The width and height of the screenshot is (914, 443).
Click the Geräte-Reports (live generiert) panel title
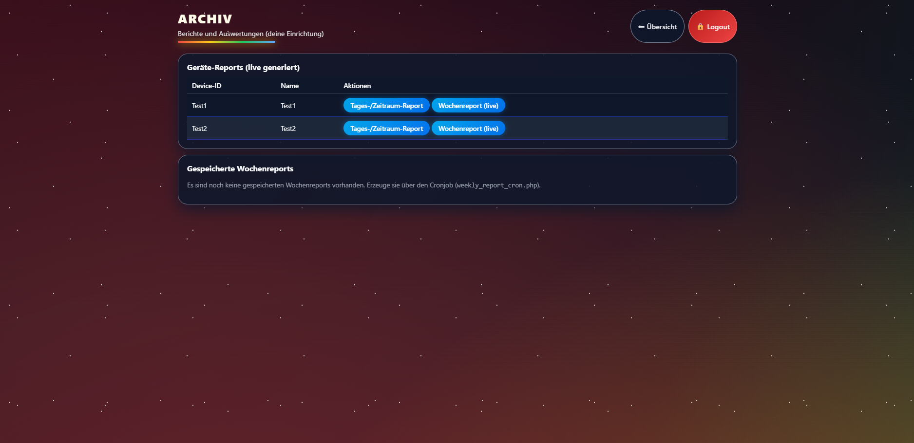click(x=244, y=68)
